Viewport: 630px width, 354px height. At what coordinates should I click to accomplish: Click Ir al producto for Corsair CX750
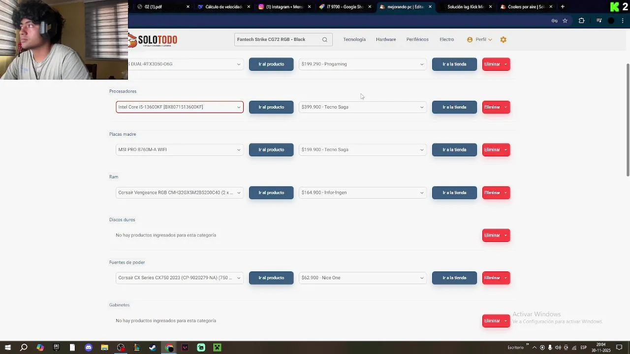pos(271,278)
